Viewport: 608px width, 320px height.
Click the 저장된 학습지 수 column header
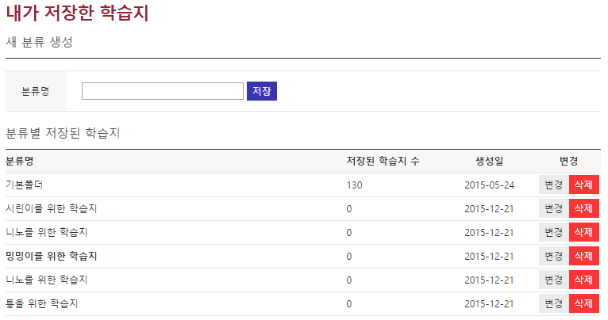click(383, 161)
